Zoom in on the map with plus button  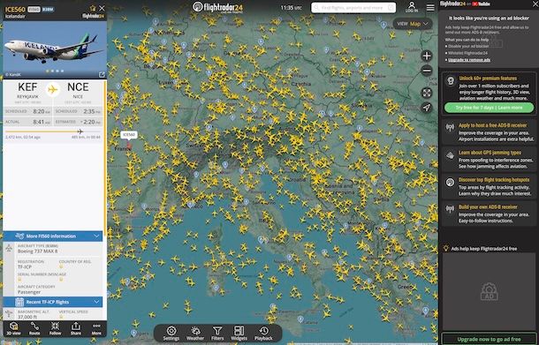coord(427,56)
